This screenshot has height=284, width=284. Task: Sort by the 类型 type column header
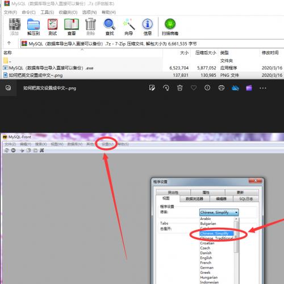[224, 53]
